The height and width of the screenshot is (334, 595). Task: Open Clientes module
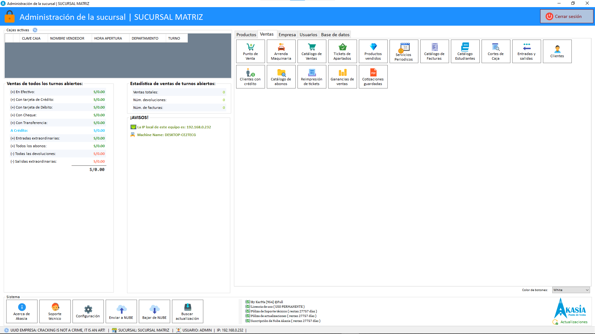pyautogui.click(x=557, y=51)
